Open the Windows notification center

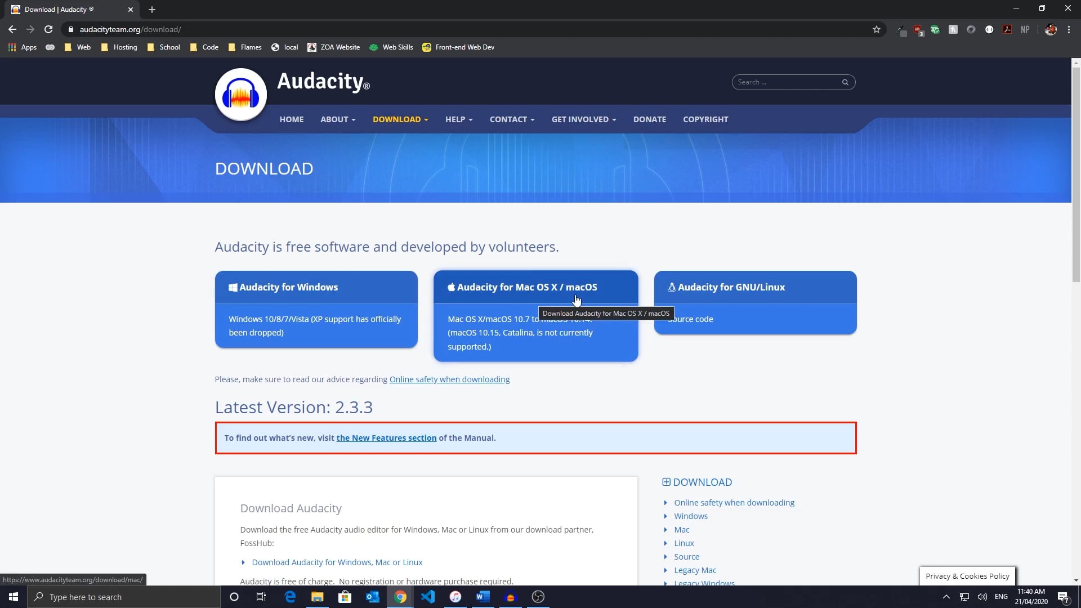[1064, 597]
